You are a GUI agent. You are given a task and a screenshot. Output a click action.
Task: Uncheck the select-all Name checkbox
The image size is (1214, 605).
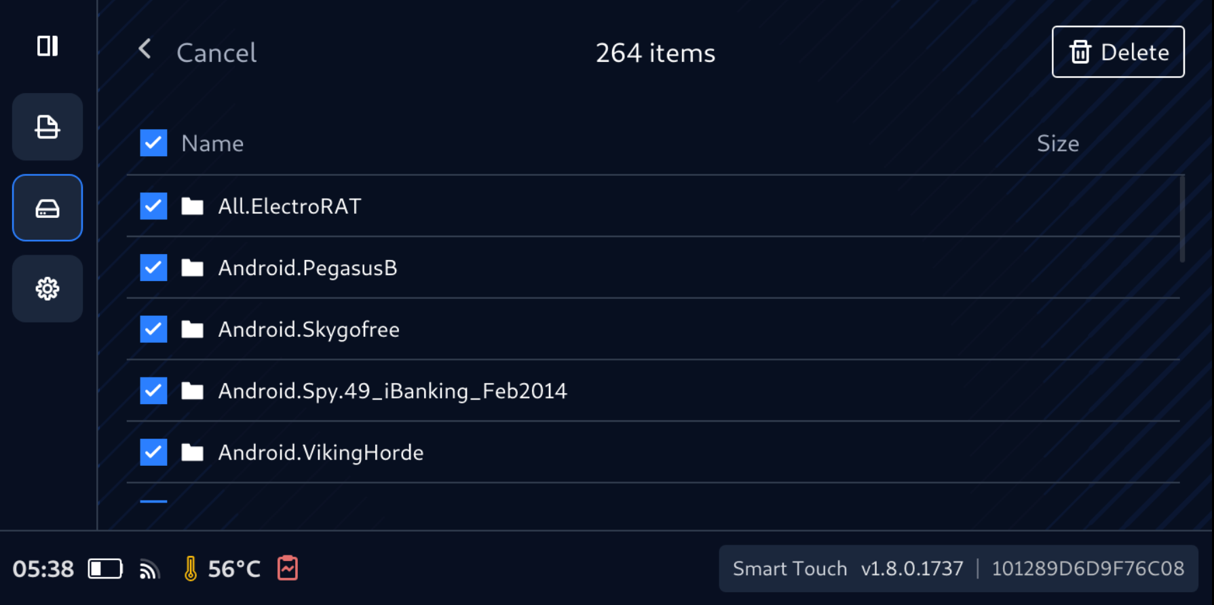[x=154, y=143]
